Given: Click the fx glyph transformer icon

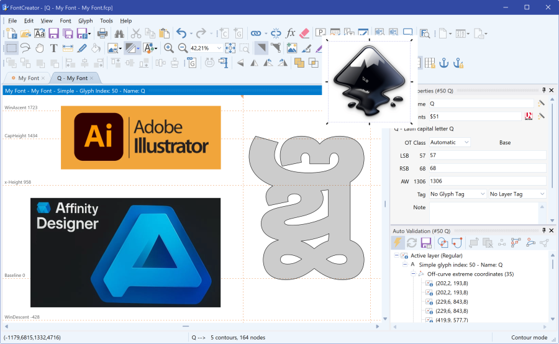Looking at the screenshot, I should tap(290, 33).
